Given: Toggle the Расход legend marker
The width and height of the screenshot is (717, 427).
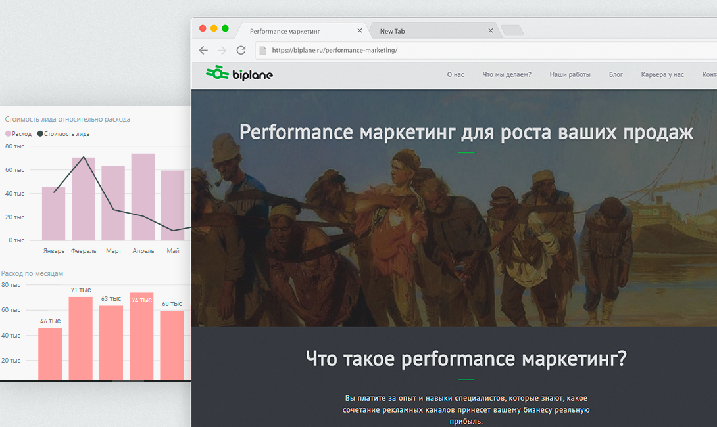Looking at the screenshot, I should [x=8, y=134].
